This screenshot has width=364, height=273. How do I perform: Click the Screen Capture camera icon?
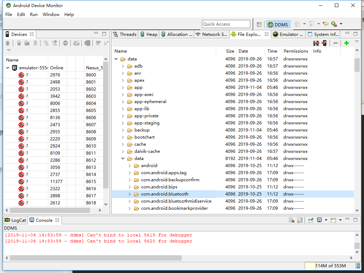[76, 43]
